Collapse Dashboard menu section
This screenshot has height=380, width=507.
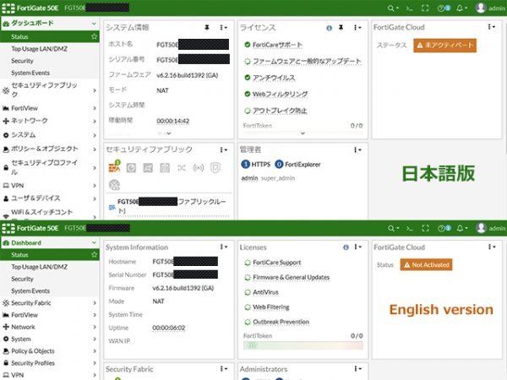coord(50,242)
